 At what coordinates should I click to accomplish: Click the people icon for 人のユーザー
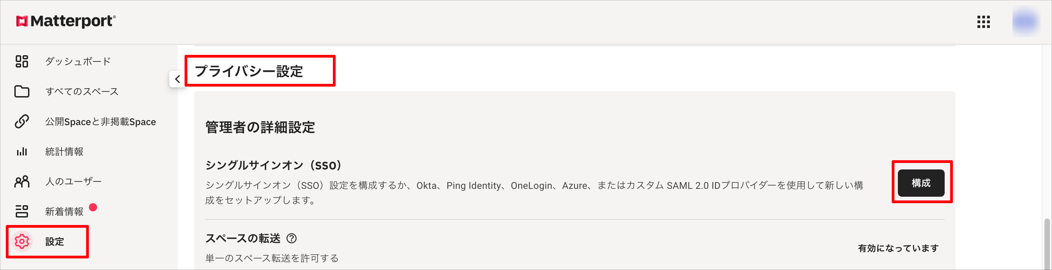22,182
